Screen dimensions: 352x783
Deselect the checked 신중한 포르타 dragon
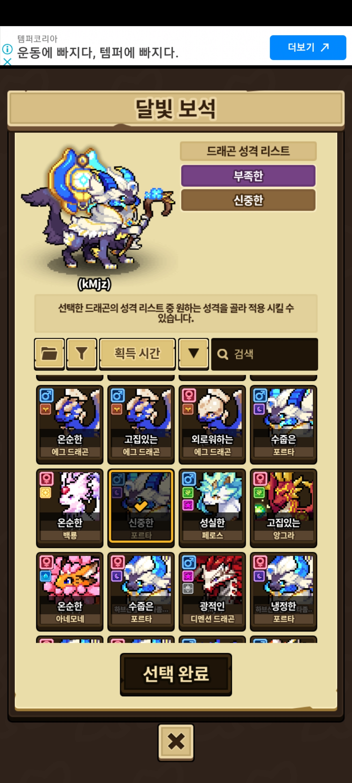click(141, 506)
